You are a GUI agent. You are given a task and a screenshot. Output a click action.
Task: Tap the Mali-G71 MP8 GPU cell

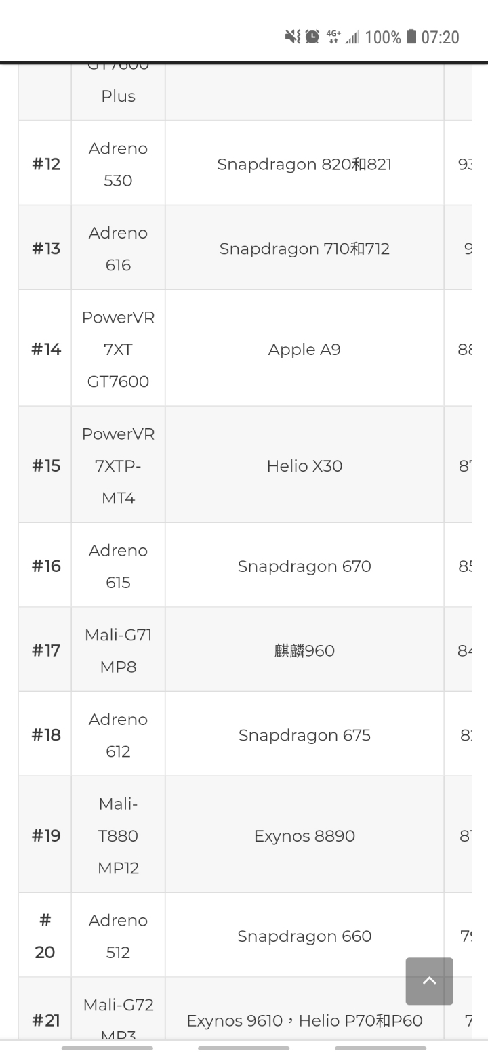(118, 650)
